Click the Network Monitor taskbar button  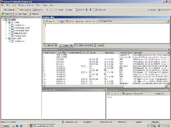[42, 126]
